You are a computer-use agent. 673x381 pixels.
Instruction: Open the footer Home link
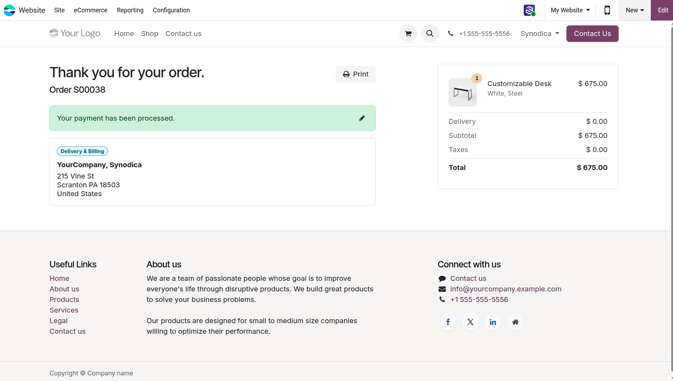pos(59,278)
